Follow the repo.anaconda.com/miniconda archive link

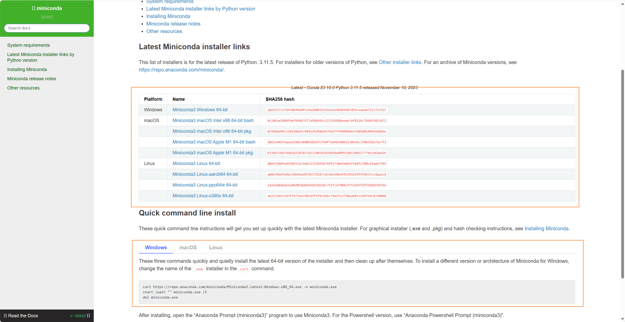point(181,70)
